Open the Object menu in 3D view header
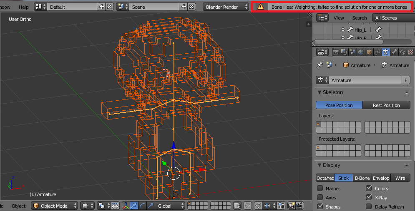The image size is (415, 211). point(19,206)
